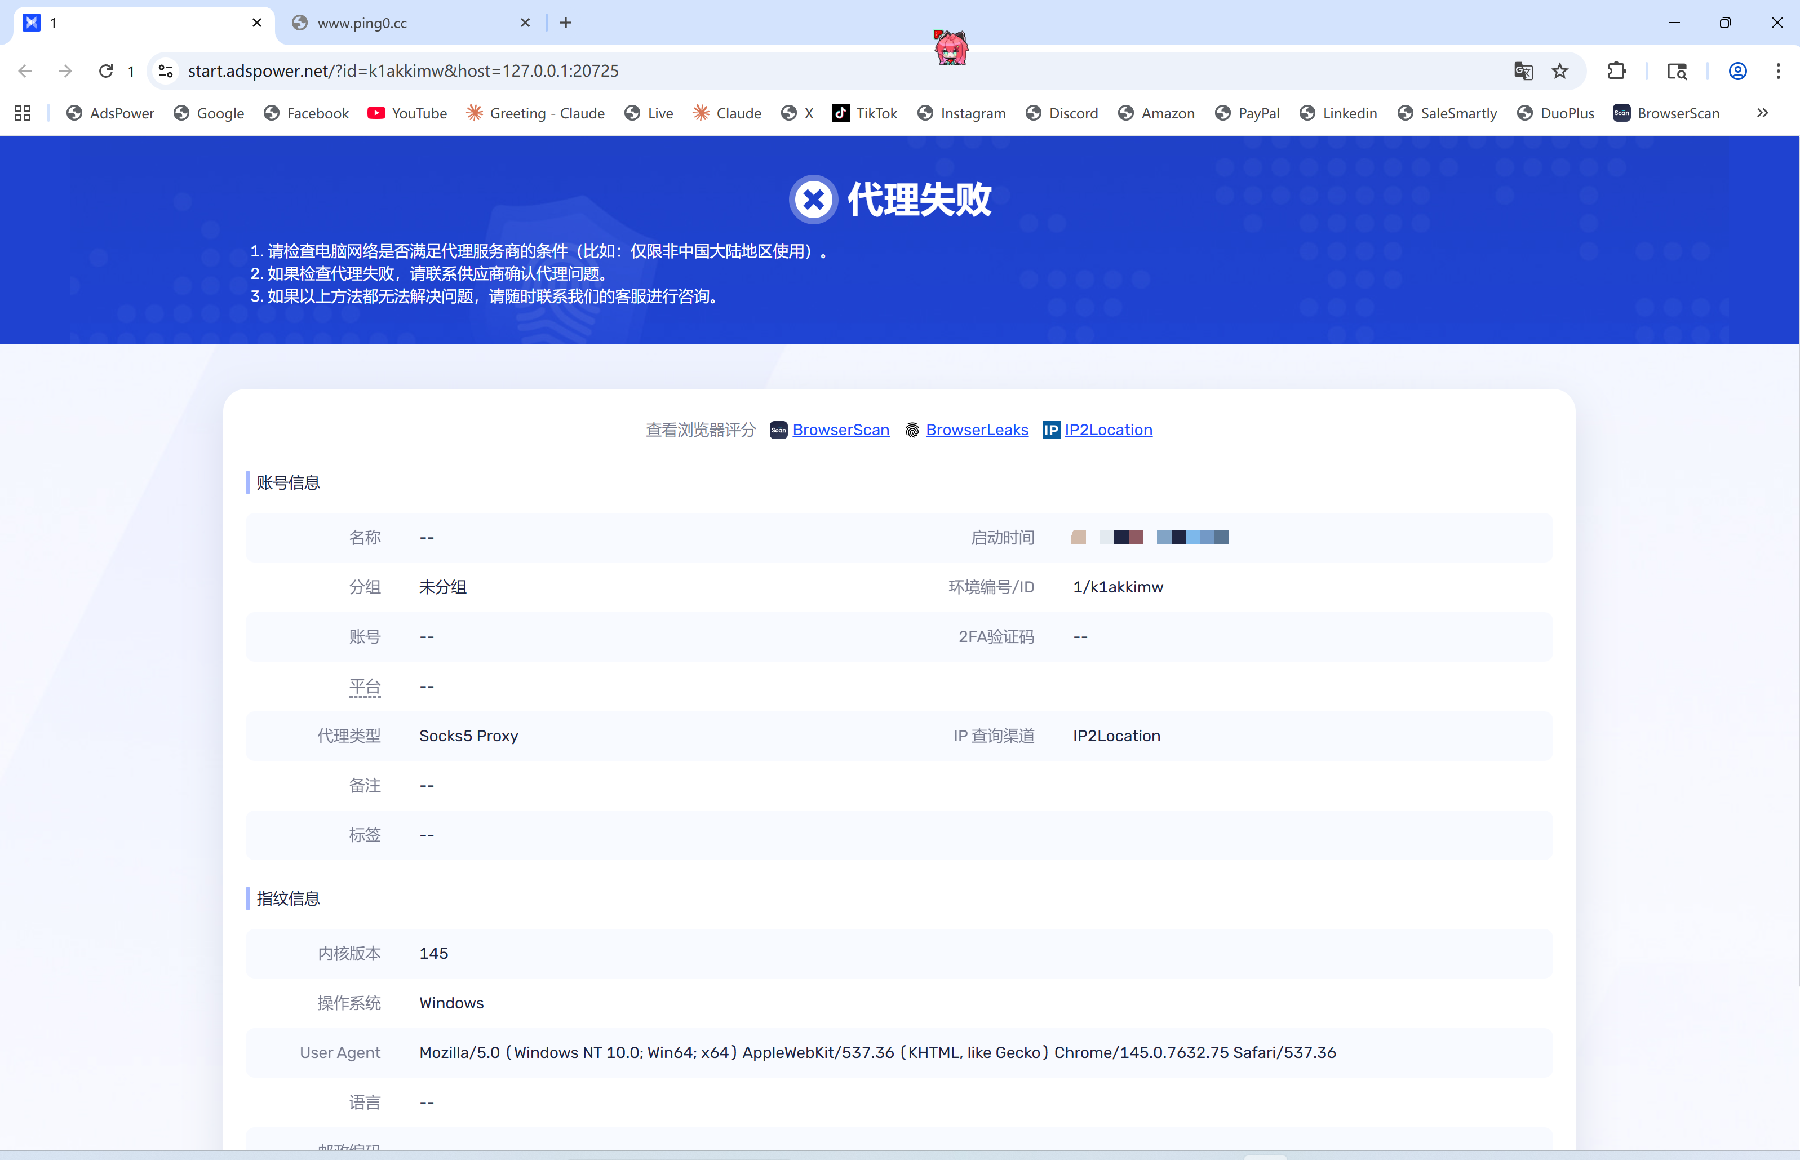The height and width of the screenshot is (1160, 1800).
Task: Open Chrome three-dot menu
Action: tap(1778, 71)
